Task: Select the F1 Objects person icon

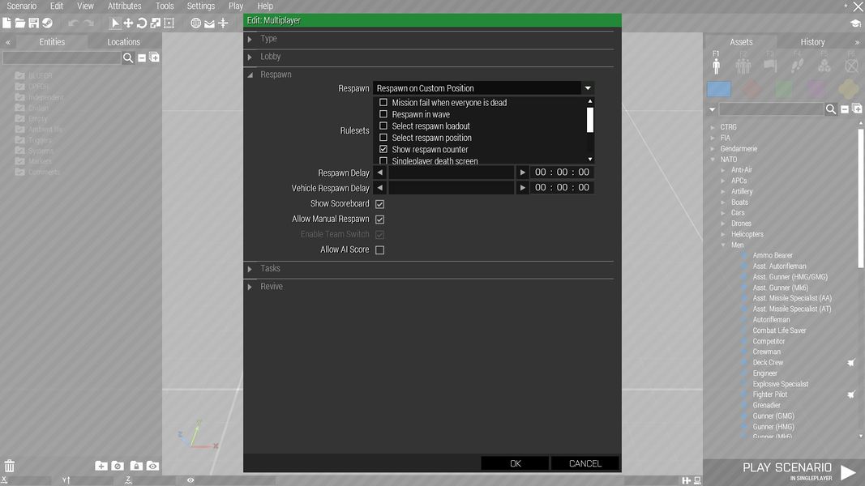Action: (x=716, y=66)
